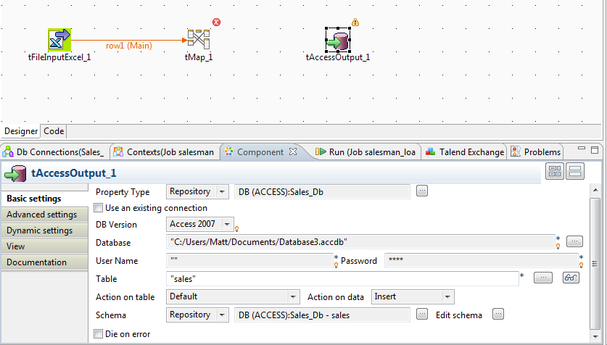607x345 pixels.
Task: Open the Schema Repository dropdown
Action: click(x=197, y=315)
